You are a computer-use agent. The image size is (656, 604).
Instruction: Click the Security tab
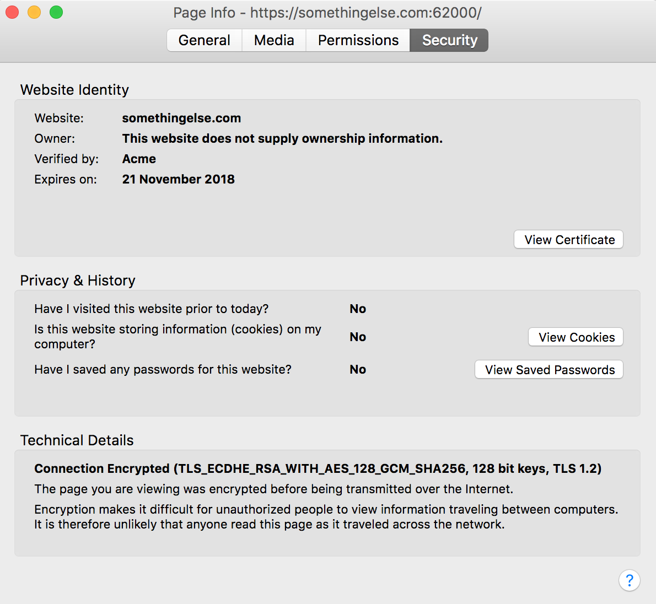pyautogui.click(x=449, y=40)
